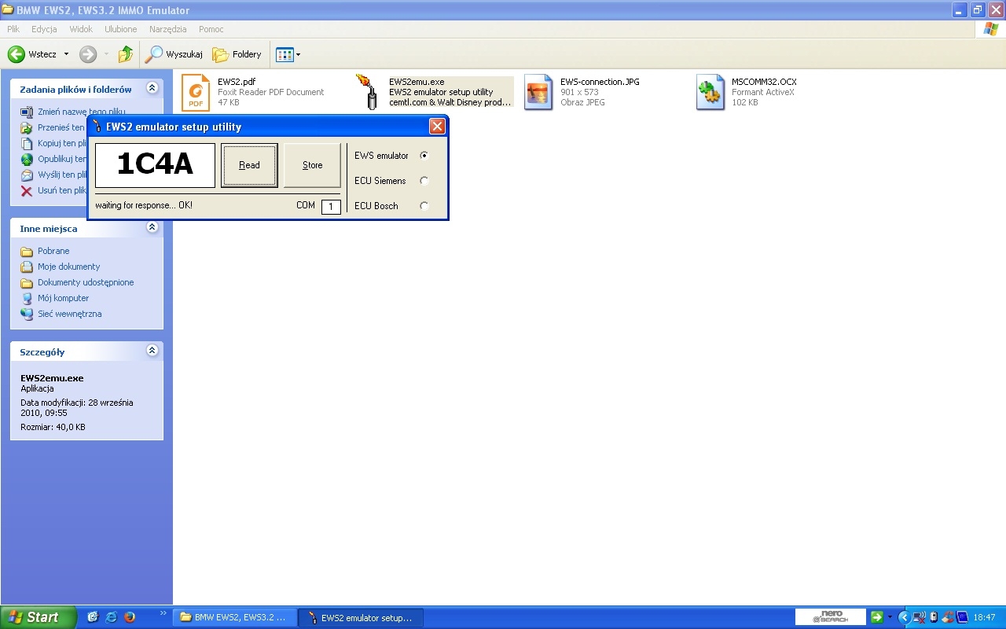This screenshot has width=1006, height=629.
Task: Open the Moje dokumenty link
Action: point(69,267)
